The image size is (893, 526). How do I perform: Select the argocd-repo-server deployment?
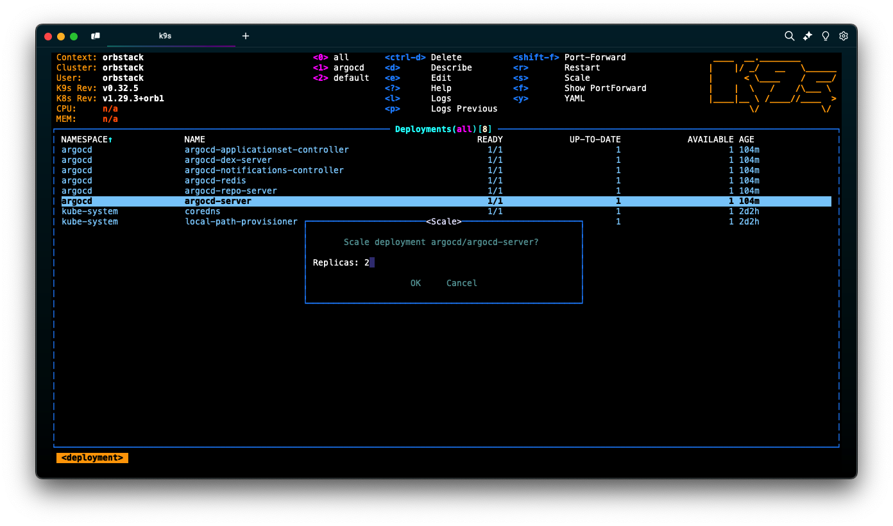(446, 191)
